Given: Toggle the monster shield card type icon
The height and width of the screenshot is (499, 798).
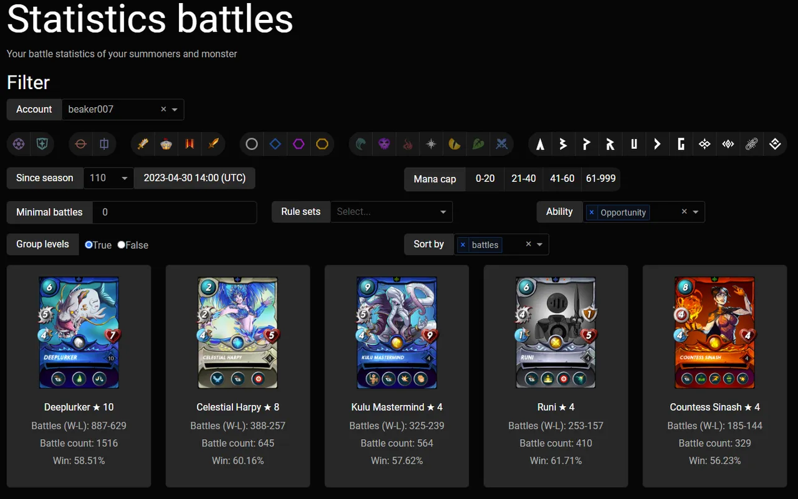Looking at the screenshot, I should tap(42, 145).
